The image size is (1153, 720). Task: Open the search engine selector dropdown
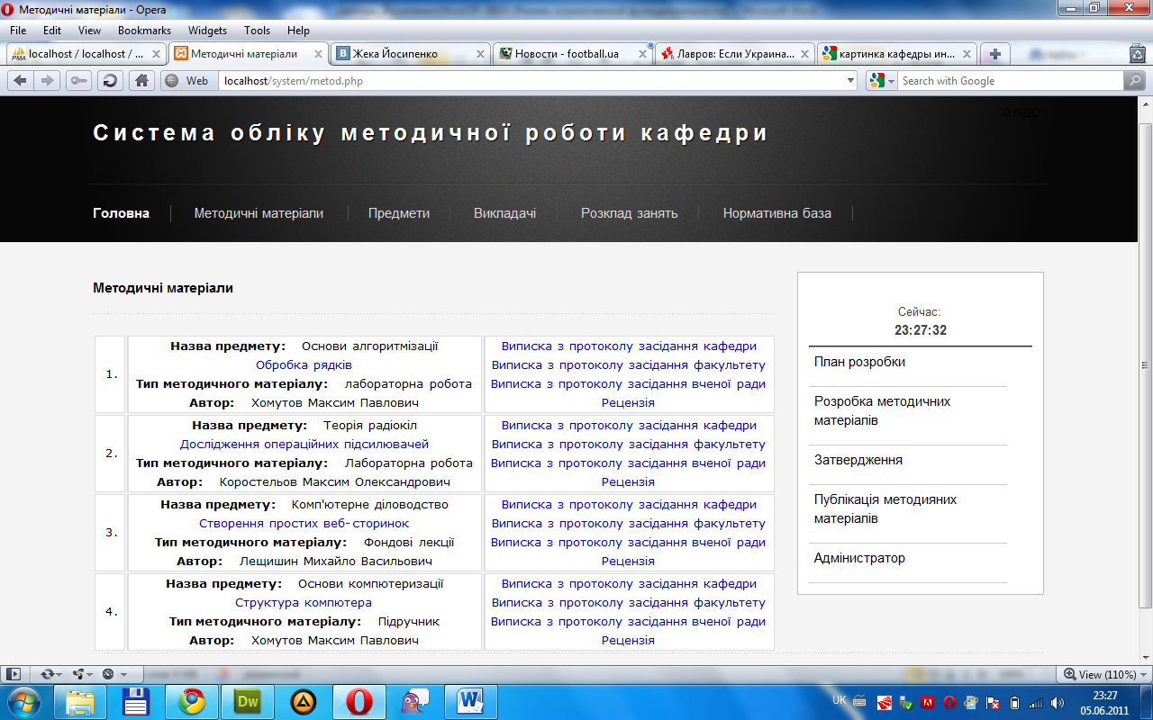(883, 81)
